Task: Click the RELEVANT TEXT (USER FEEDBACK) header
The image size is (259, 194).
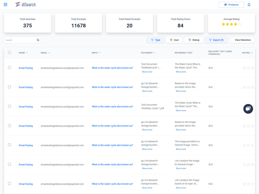Action: [220, 53]
